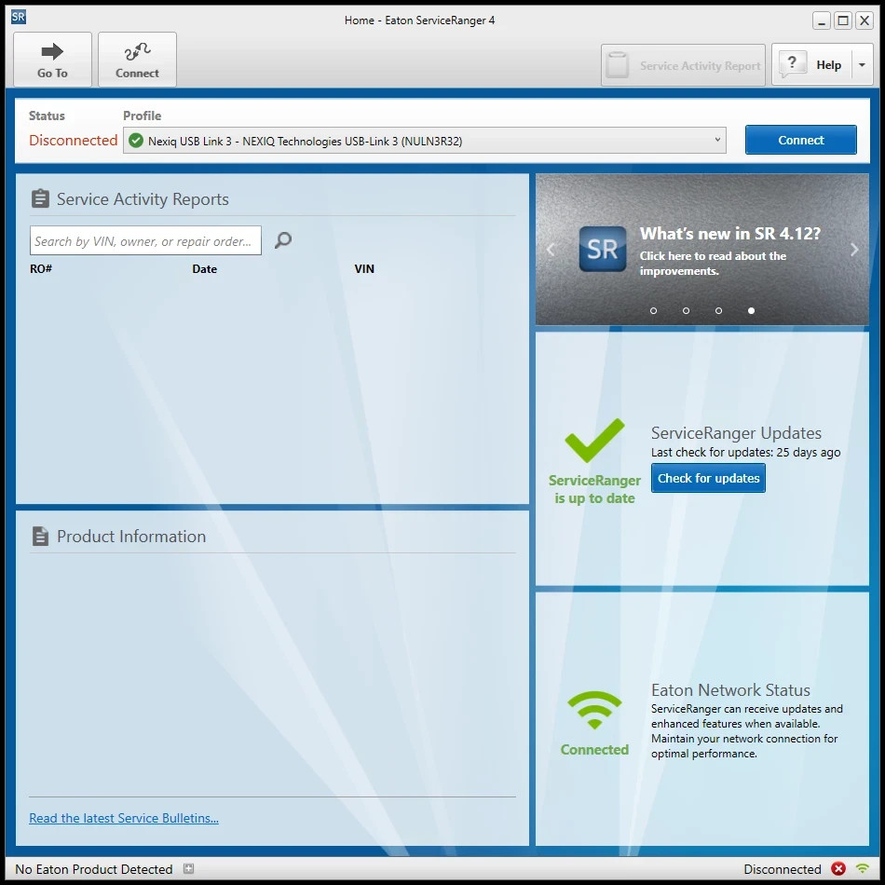Select the first banner carousel dot

click(653, 310)
